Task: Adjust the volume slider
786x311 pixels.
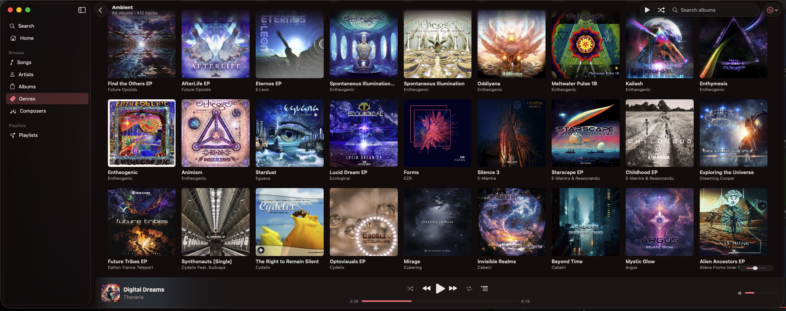Action: click(761, 293)
